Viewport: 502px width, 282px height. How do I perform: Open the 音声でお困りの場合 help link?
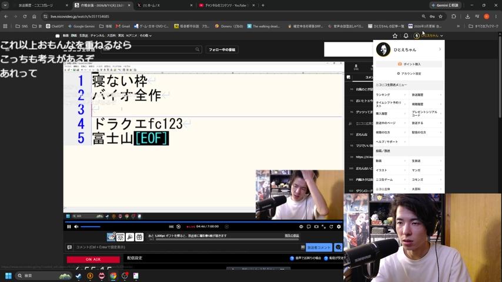click(306, 258)
